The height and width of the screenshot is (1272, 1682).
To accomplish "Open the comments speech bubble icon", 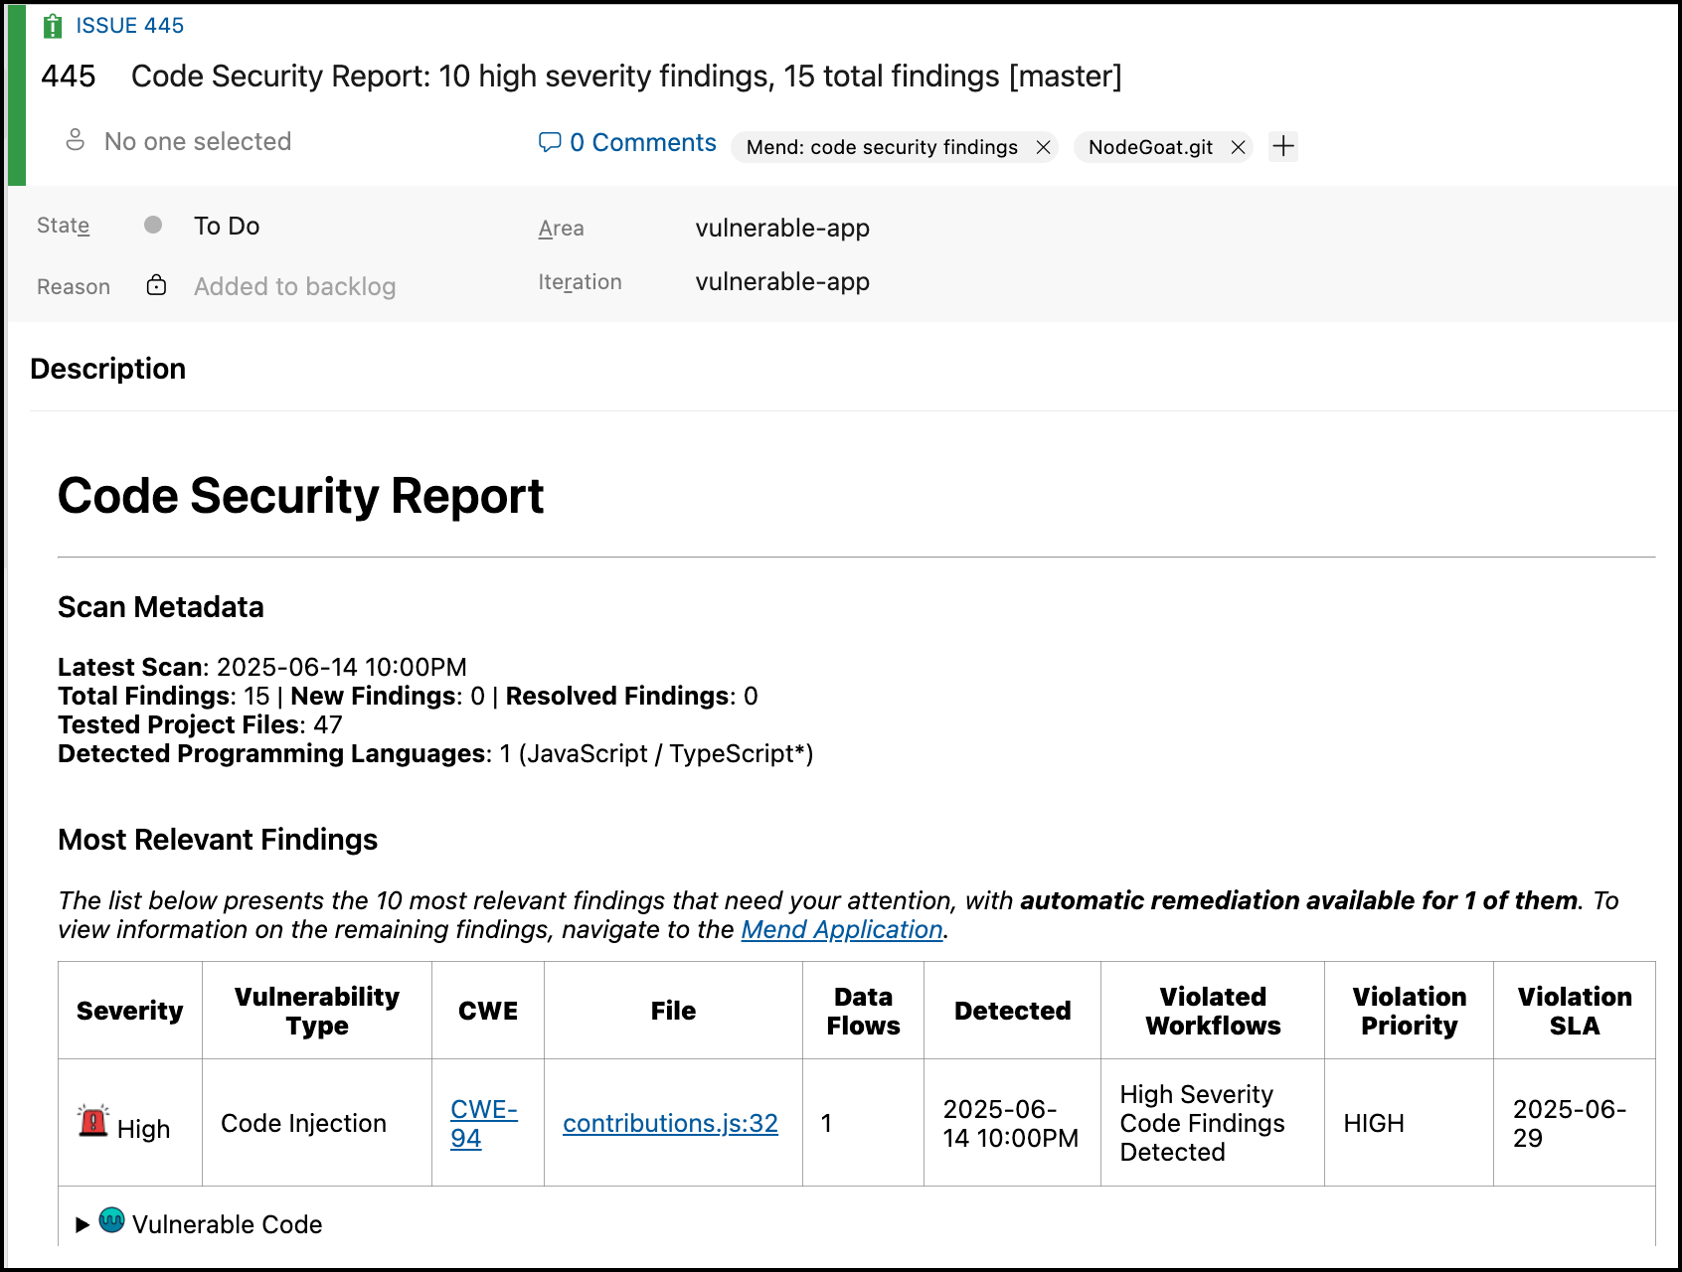I will 550,142.
